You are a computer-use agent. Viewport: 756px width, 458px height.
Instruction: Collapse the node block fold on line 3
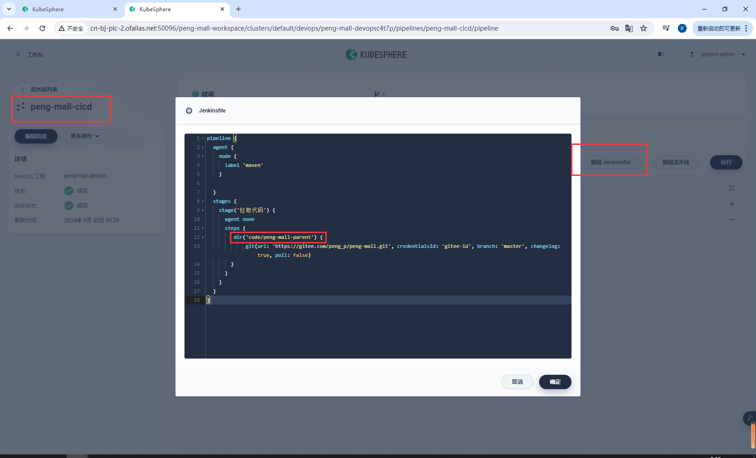click(x=203, y=157)
